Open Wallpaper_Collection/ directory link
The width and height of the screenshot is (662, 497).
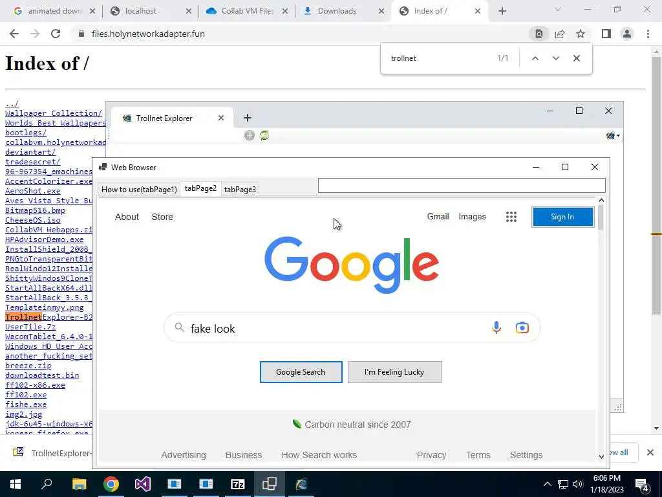coord(54,113)
